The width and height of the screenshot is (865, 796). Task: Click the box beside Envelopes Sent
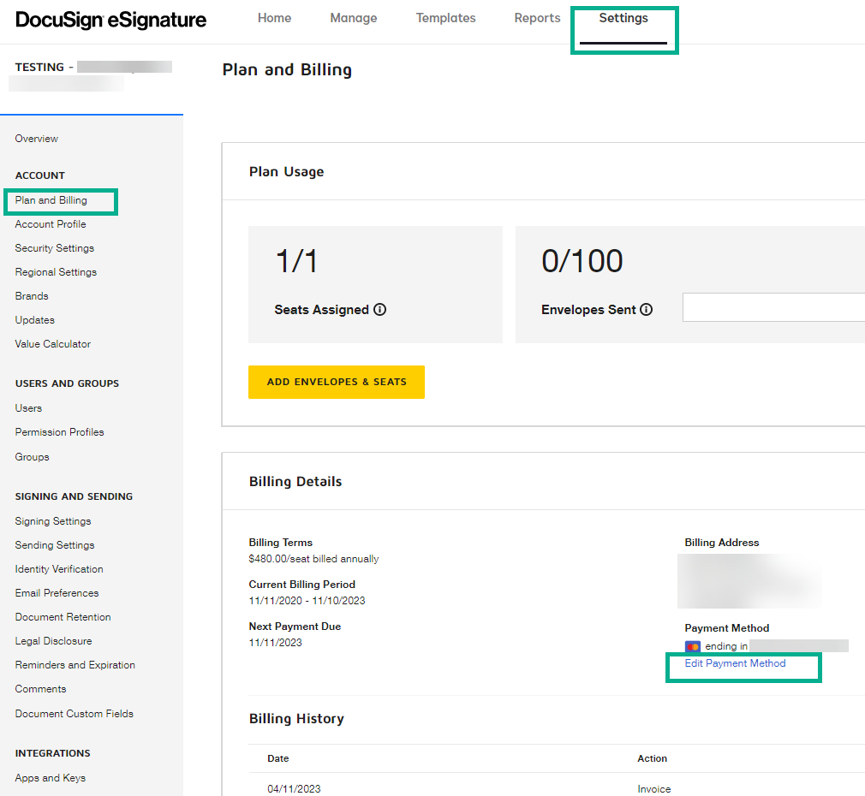(x=773, y=307)
